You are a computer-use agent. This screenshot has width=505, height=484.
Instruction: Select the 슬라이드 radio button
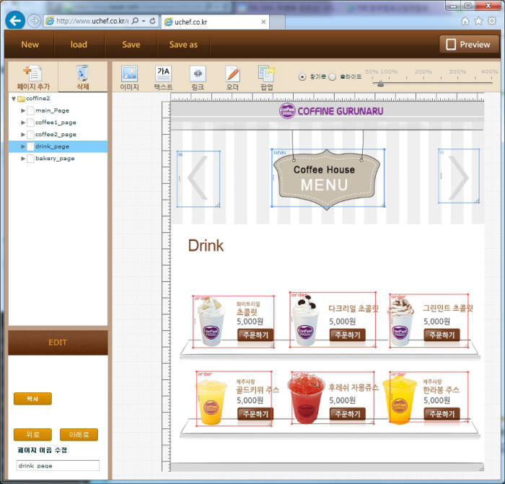tap(333, 76)
